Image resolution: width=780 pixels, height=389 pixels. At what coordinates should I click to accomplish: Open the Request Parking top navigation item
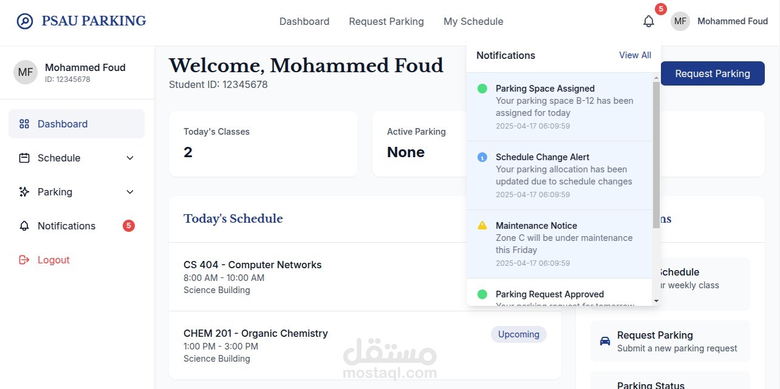386,21
